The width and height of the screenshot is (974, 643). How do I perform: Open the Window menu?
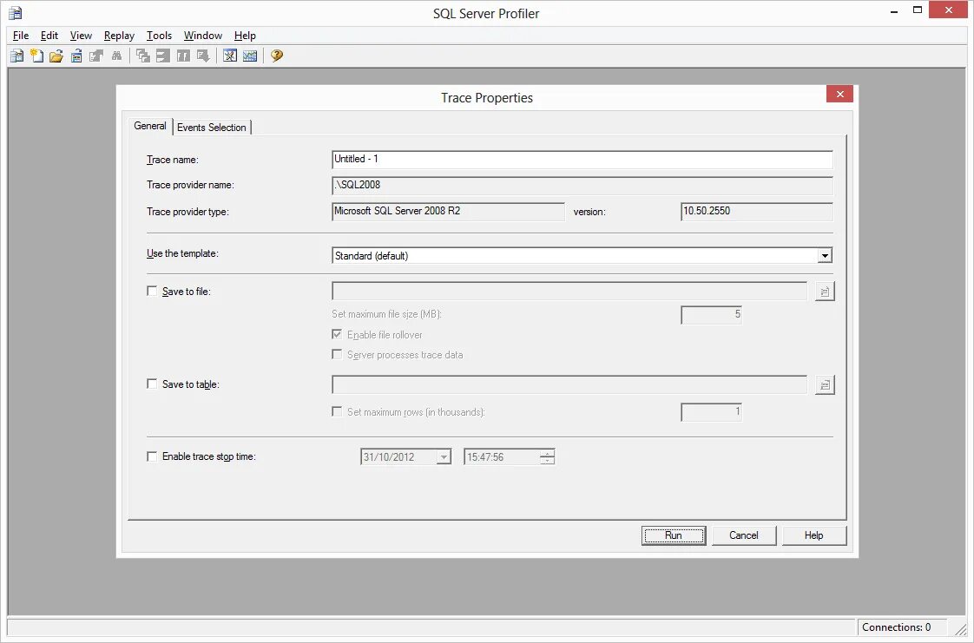(x=203, y=36)
